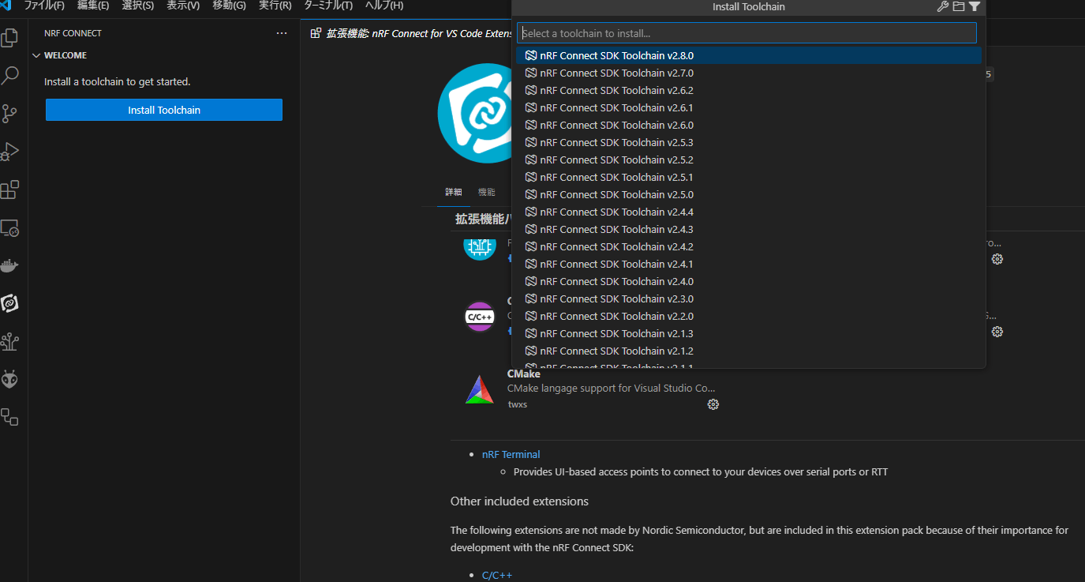Switch to the 詳細 tab
The width and height of the screenshot is (1085, 582).
(454, 192)
